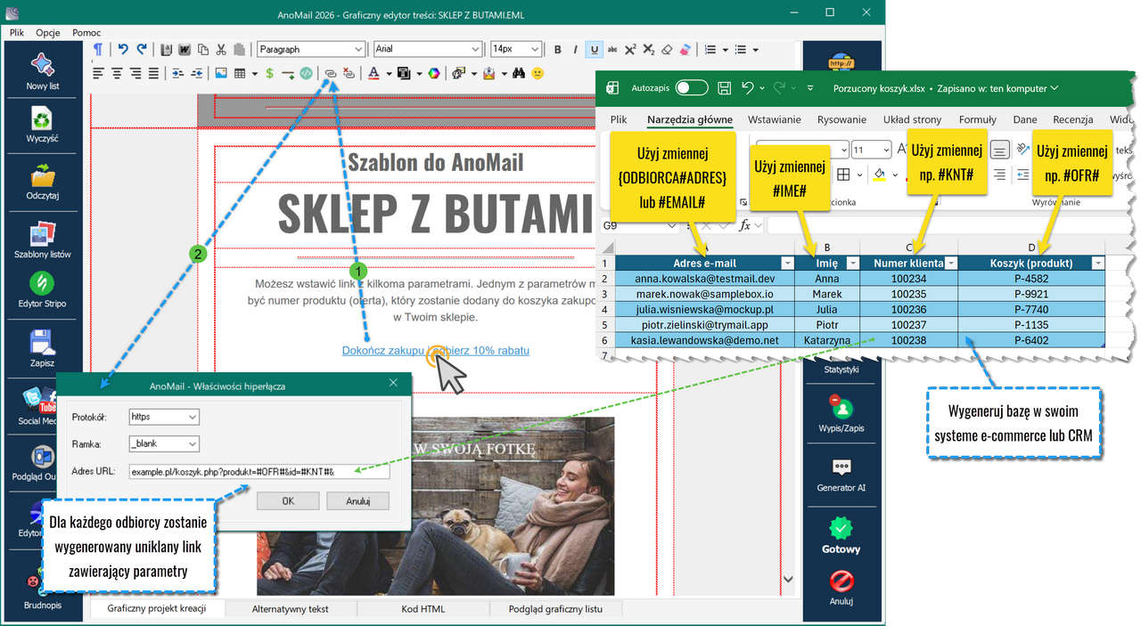Click Anuluj button in hyperlink dialog
This screenshot has height=626, width=1141.
[x=358, y=501]
